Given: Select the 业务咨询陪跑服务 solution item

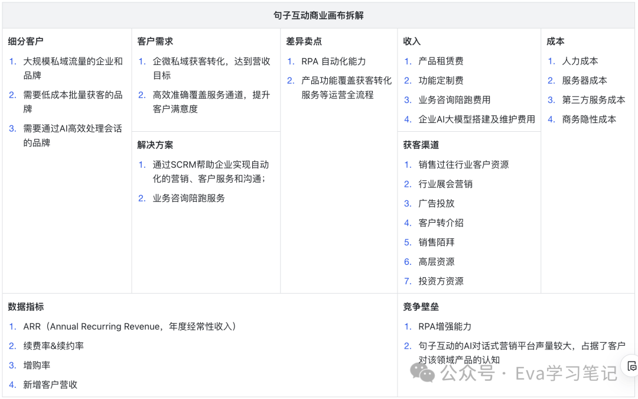Looking at the screenshot, I should (188, 198).
